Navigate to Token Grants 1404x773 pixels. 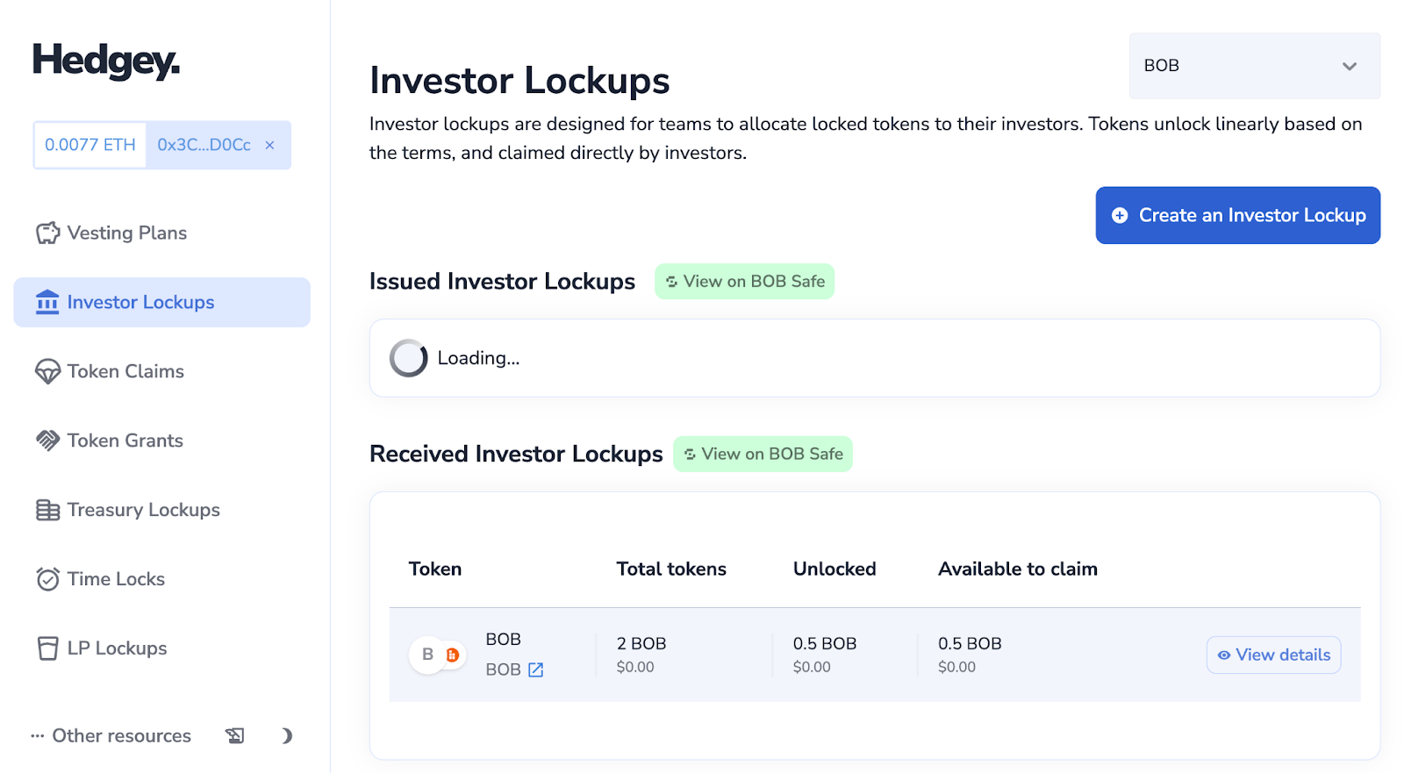(125, 440)
